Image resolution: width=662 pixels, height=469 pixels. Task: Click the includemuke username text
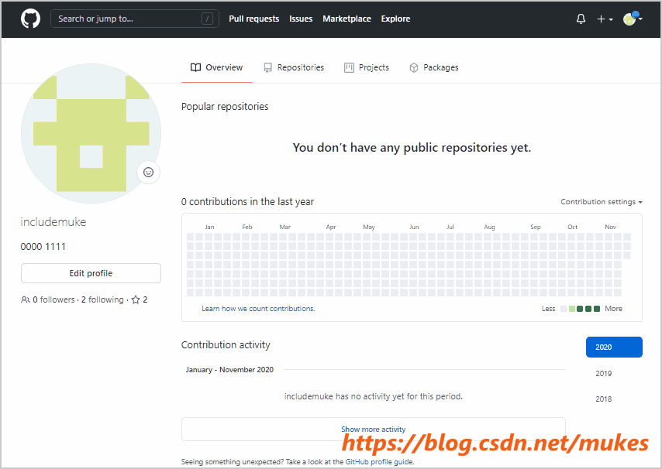[x=53, y=222]
